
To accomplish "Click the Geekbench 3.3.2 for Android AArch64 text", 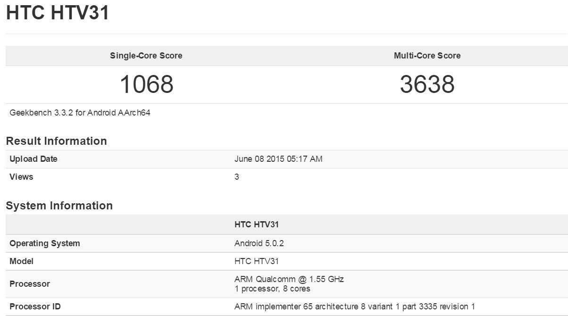I will [80, 113].
